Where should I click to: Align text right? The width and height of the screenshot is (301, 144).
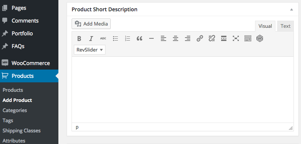[x=188, y=38]
